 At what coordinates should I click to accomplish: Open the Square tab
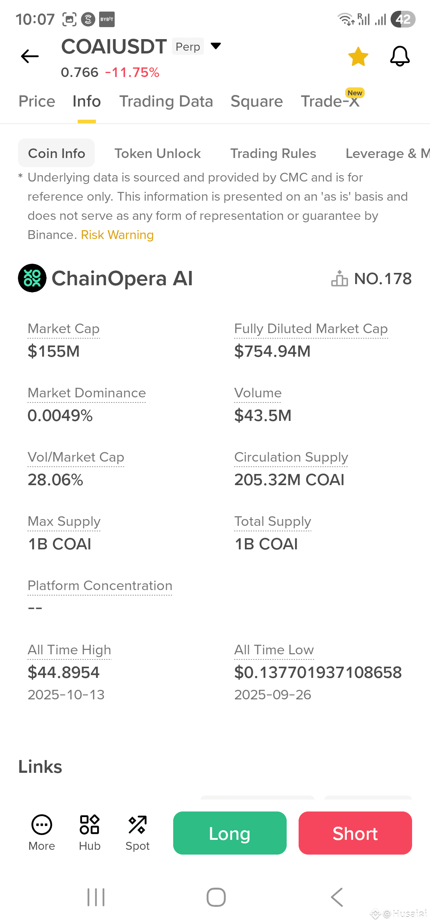click(x=257, y=101)
